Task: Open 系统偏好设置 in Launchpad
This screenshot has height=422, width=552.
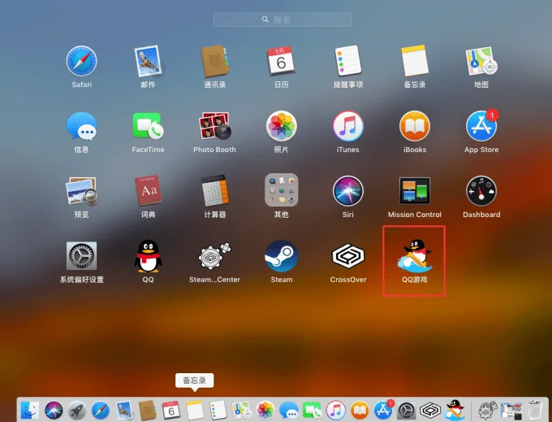Action: tap(81, 255)
